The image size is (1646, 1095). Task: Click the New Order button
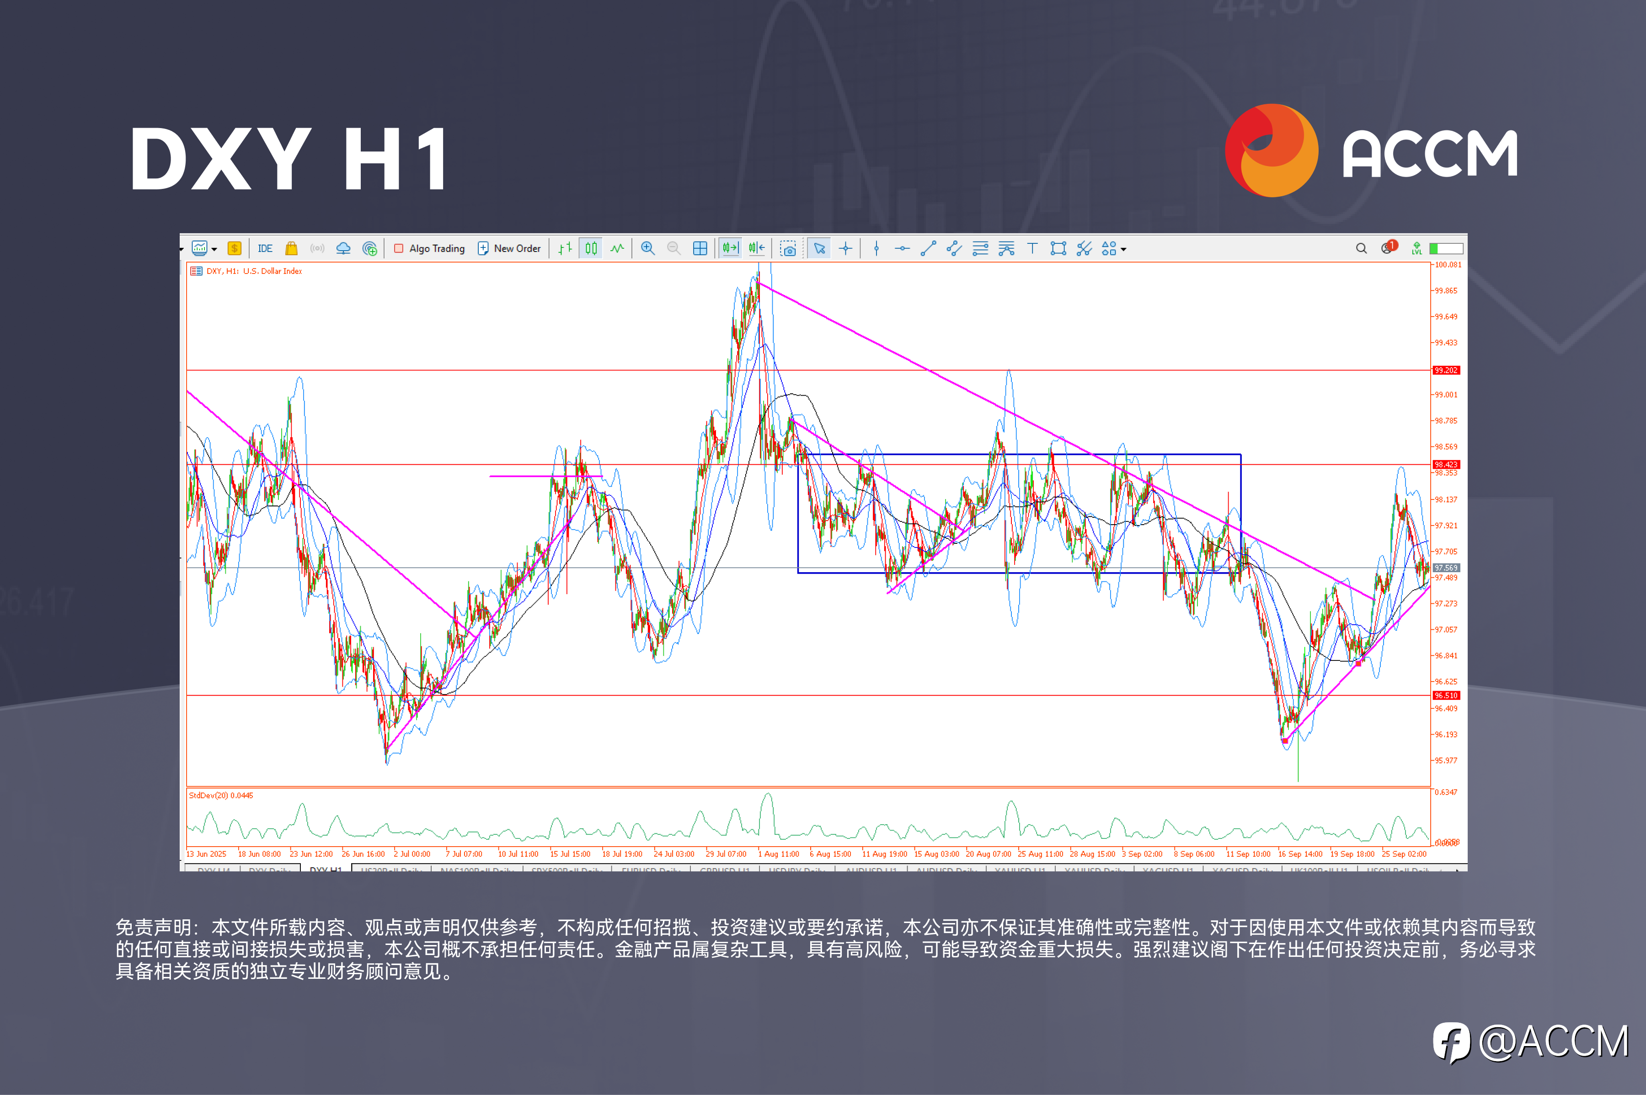coord(510,249)
